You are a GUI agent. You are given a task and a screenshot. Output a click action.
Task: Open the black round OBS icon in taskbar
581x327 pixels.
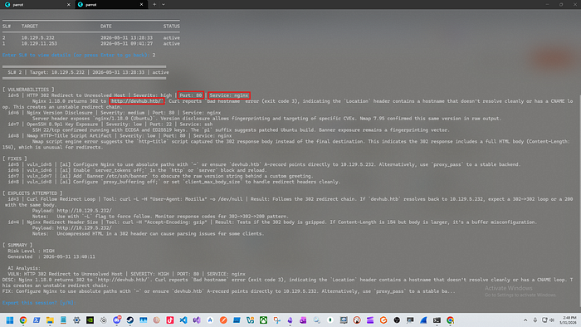coord(397,320)
